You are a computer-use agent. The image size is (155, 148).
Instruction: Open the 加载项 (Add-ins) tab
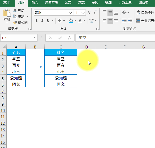[x=143, y=2]
